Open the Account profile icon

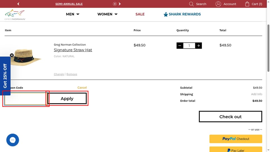pyautogui.click(x=218, y=4)
